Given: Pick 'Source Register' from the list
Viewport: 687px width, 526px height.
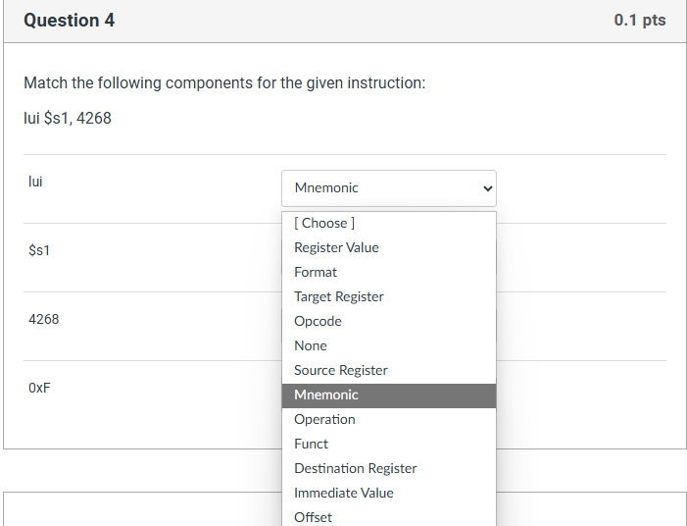Looking at the screenshot, I should (389, 371).
